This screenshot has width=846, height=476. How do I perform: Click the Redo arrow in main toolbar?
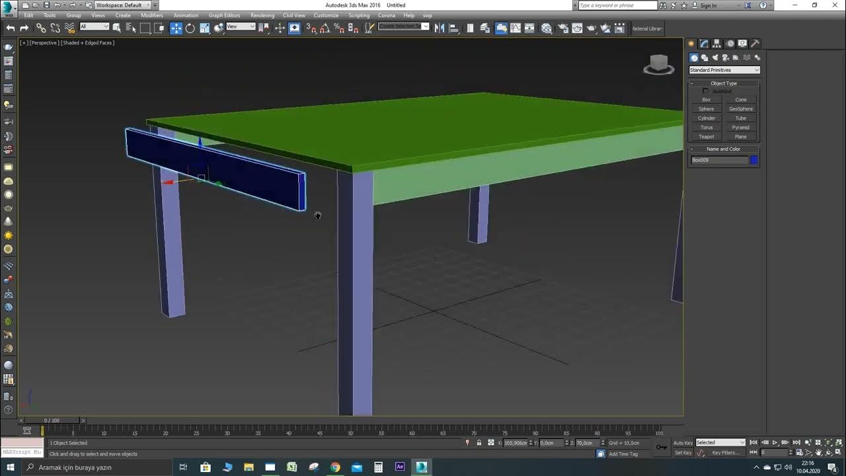(x=24, y=28)
